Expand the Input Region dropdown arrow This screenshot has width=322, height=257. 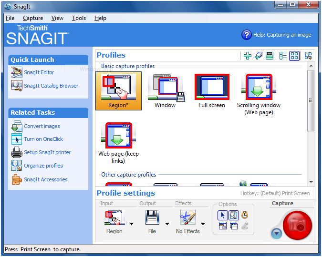click(x=131, y=223)
